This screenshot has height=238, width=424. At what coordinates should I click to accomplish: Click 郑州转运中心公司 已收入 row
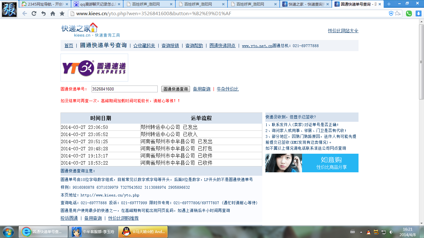coord(161,134)
